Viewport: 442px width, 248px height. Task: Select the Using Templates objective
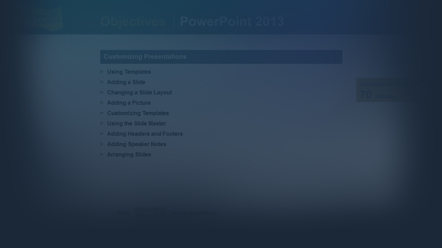point(129,72)
